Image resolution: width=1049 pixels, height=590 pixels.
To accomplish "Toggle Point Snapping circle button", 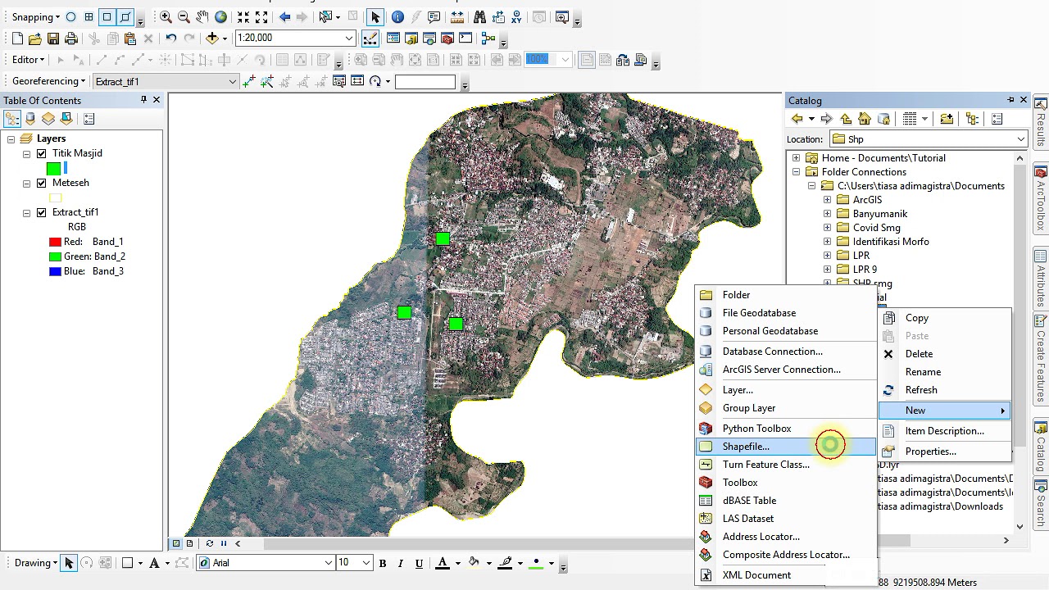I will 70,17.
